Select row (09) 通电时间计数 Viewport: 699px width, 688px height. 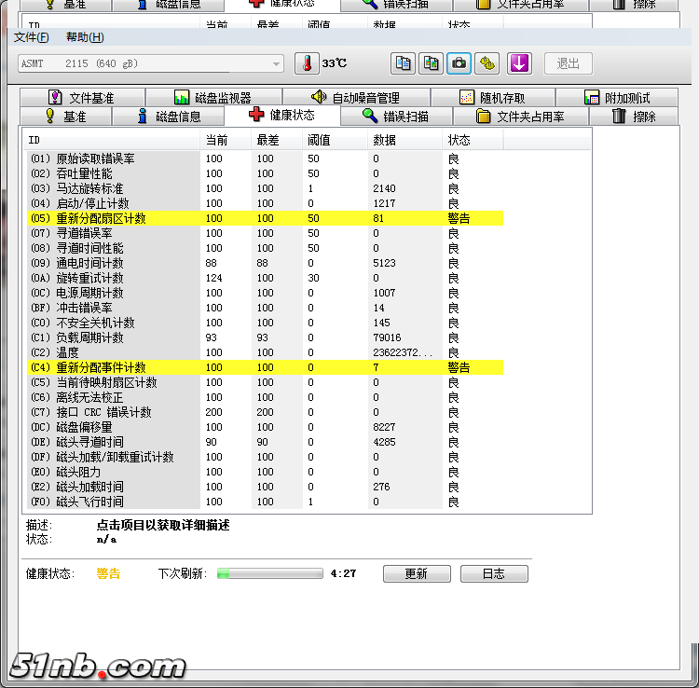265,263
